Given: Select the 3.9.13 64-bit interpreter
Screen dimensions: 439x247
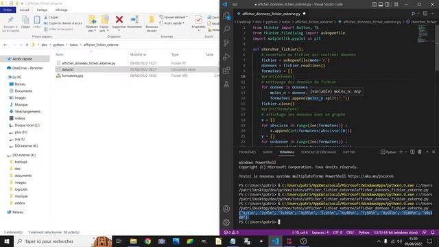Looking at the screenshot, I should pos(396,233).
